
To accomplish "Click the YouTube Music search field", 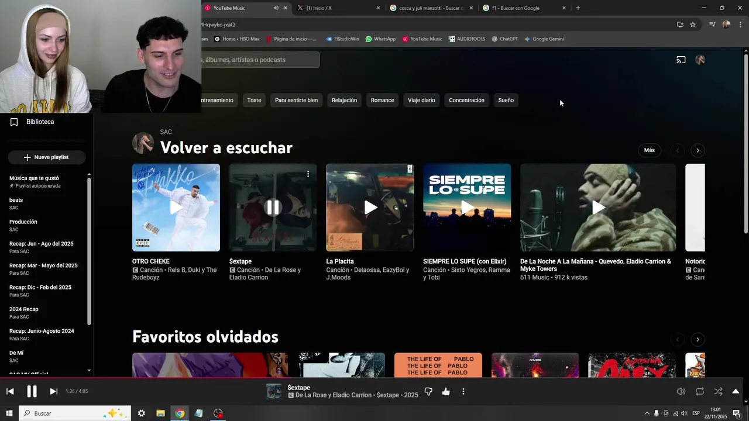I will 260,60.
